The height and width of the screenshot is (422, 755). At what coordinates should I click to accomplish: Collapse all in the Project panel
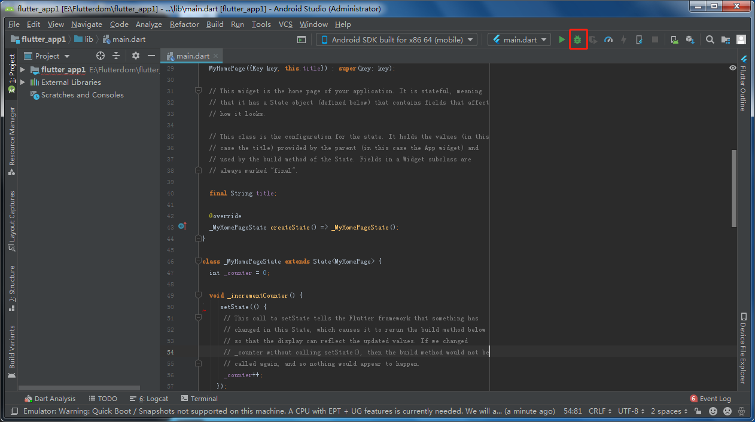point(116,56)
